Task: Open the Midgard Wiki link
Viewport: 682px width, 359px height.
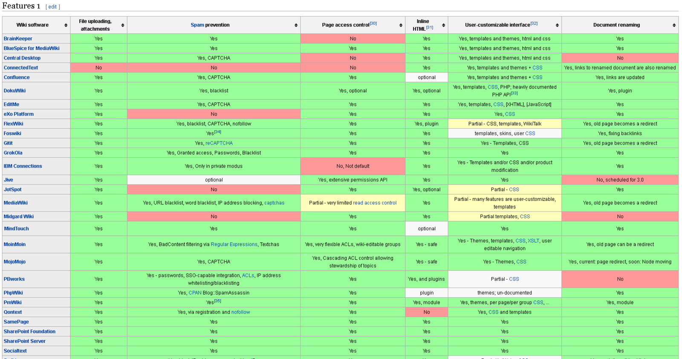Action: [19, 217]
